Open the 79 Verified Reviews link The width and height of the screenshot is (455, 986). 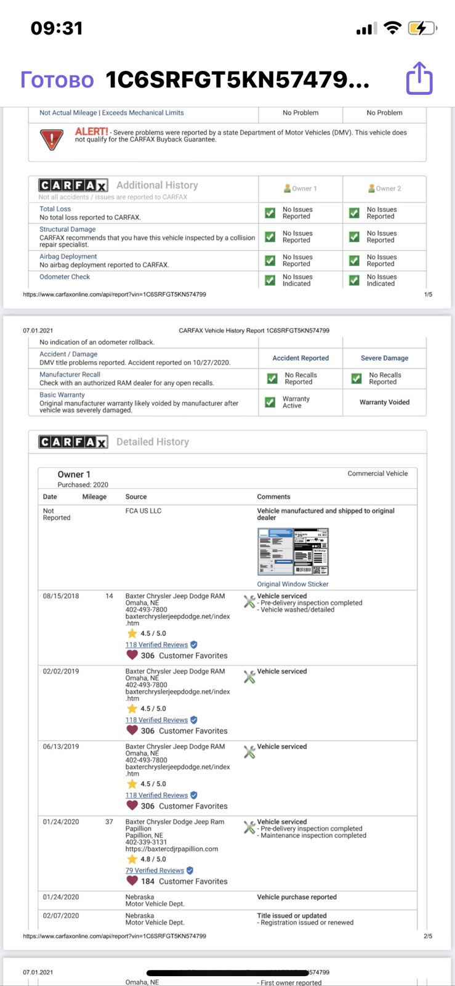(x=155, y=870)
